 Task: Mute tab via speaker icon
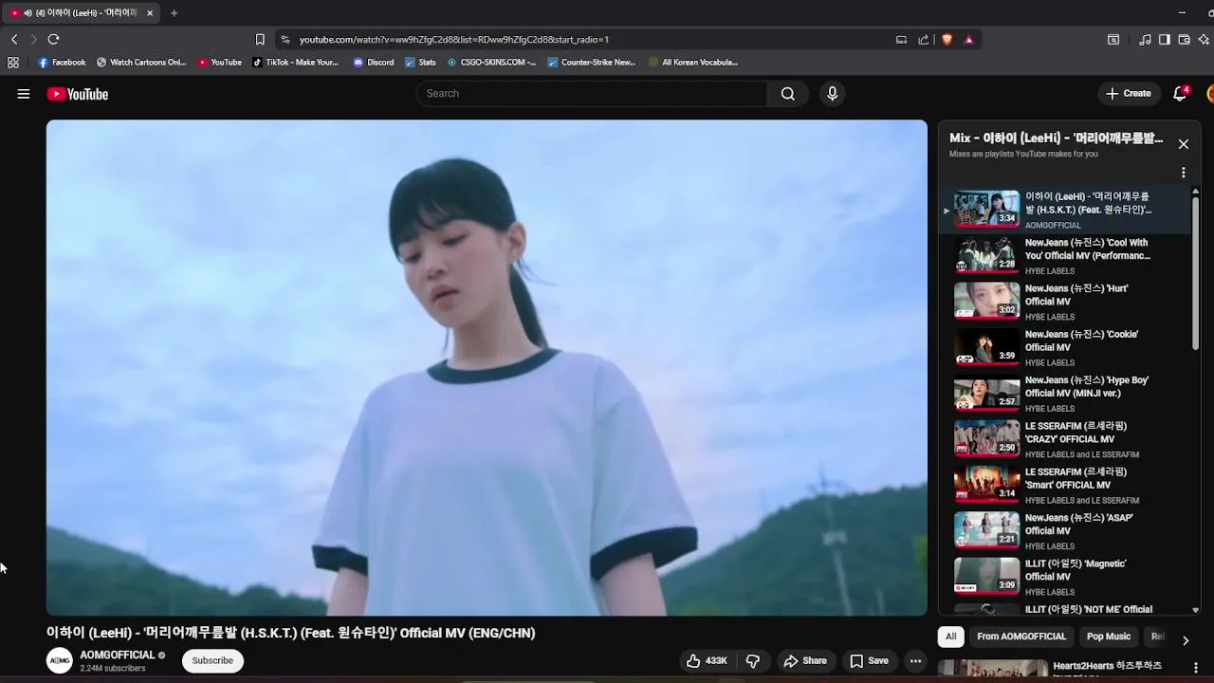(28, 13)
